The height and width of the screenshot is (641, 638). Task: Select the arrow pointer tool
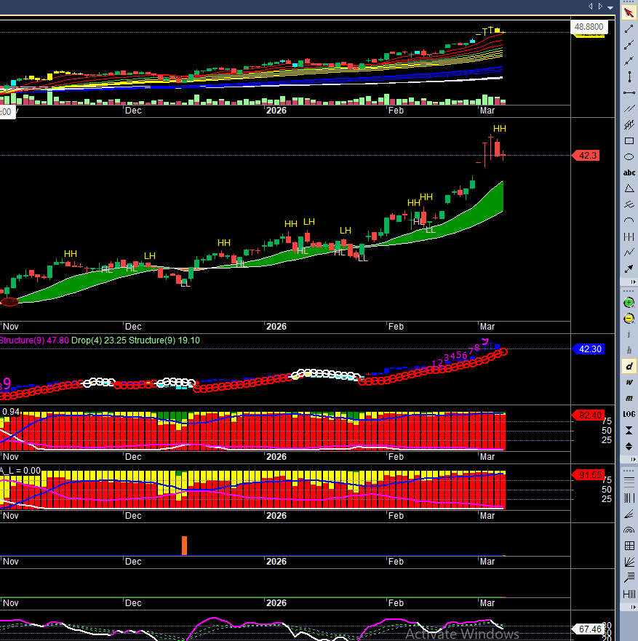pos(629,12)
